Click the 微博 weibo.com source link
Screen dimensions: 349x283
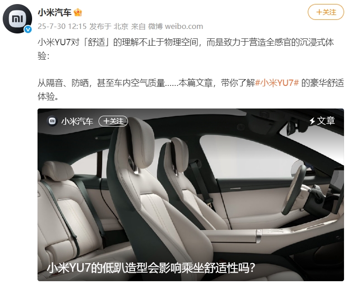point(175,26)
